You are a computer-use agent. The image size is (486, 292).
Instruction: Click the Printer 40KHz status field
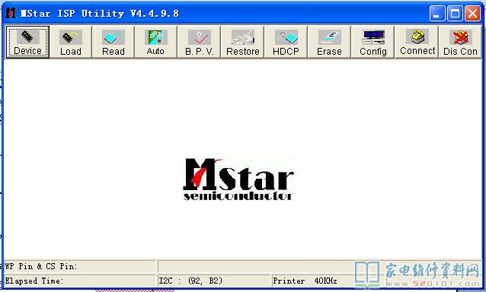[313, 281]
